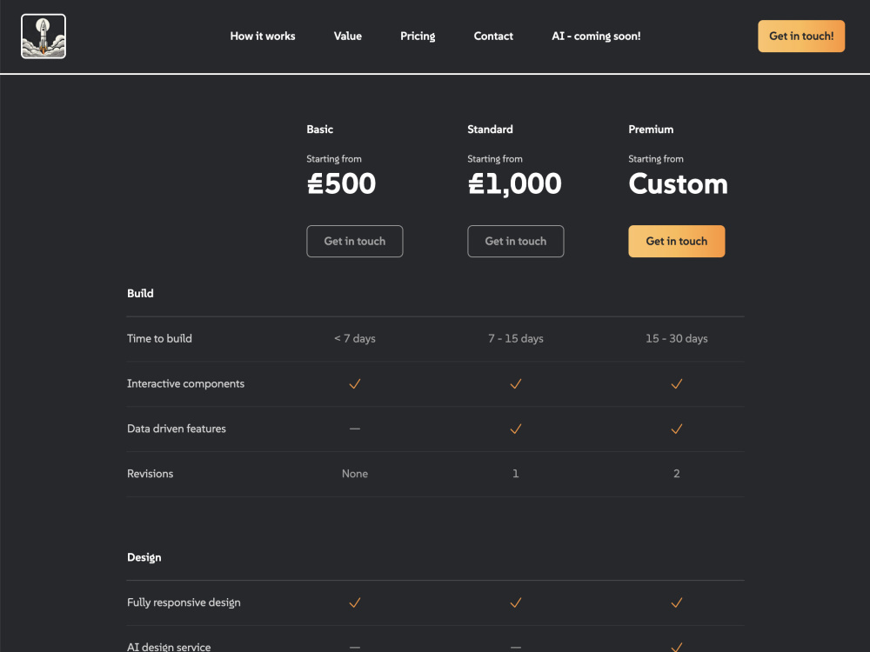This screenshot has width=870, height=652.
Task: Click the Fully responsive design row label
Action: (184, 602)
